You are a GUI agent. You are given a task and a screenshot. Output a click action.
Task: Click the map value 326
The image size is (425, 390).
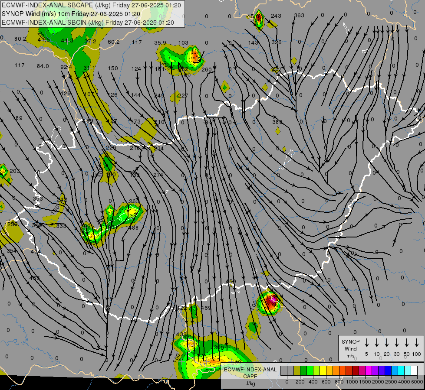pyautogui.click(x=277, y=42)
